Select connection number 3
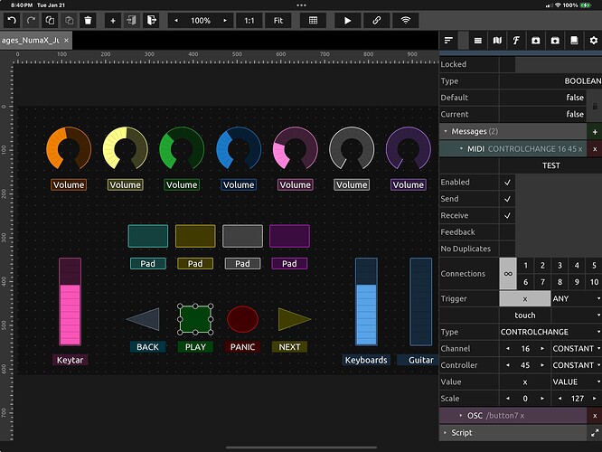602x452 pixels. (x=560, y=266)
